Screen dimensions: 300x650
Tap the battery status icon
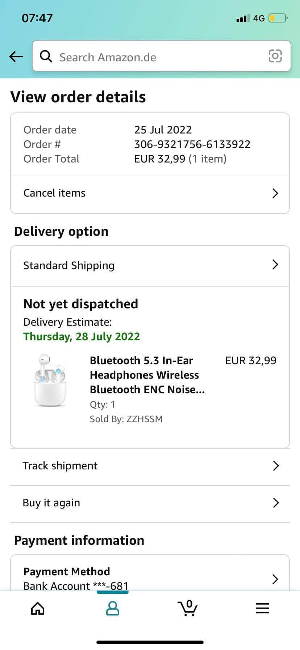[278, 18]
